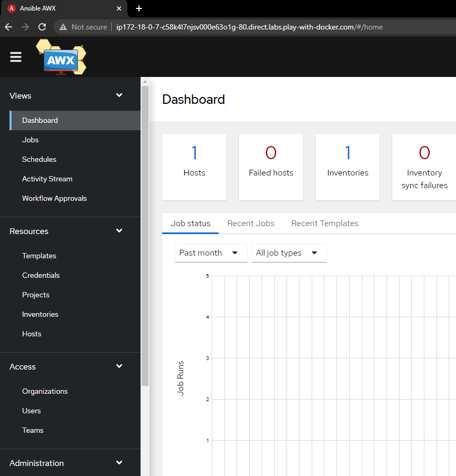Screen dimensions: 456x476
Task: Collapse the Views section
Action: [x=119, y=95]
